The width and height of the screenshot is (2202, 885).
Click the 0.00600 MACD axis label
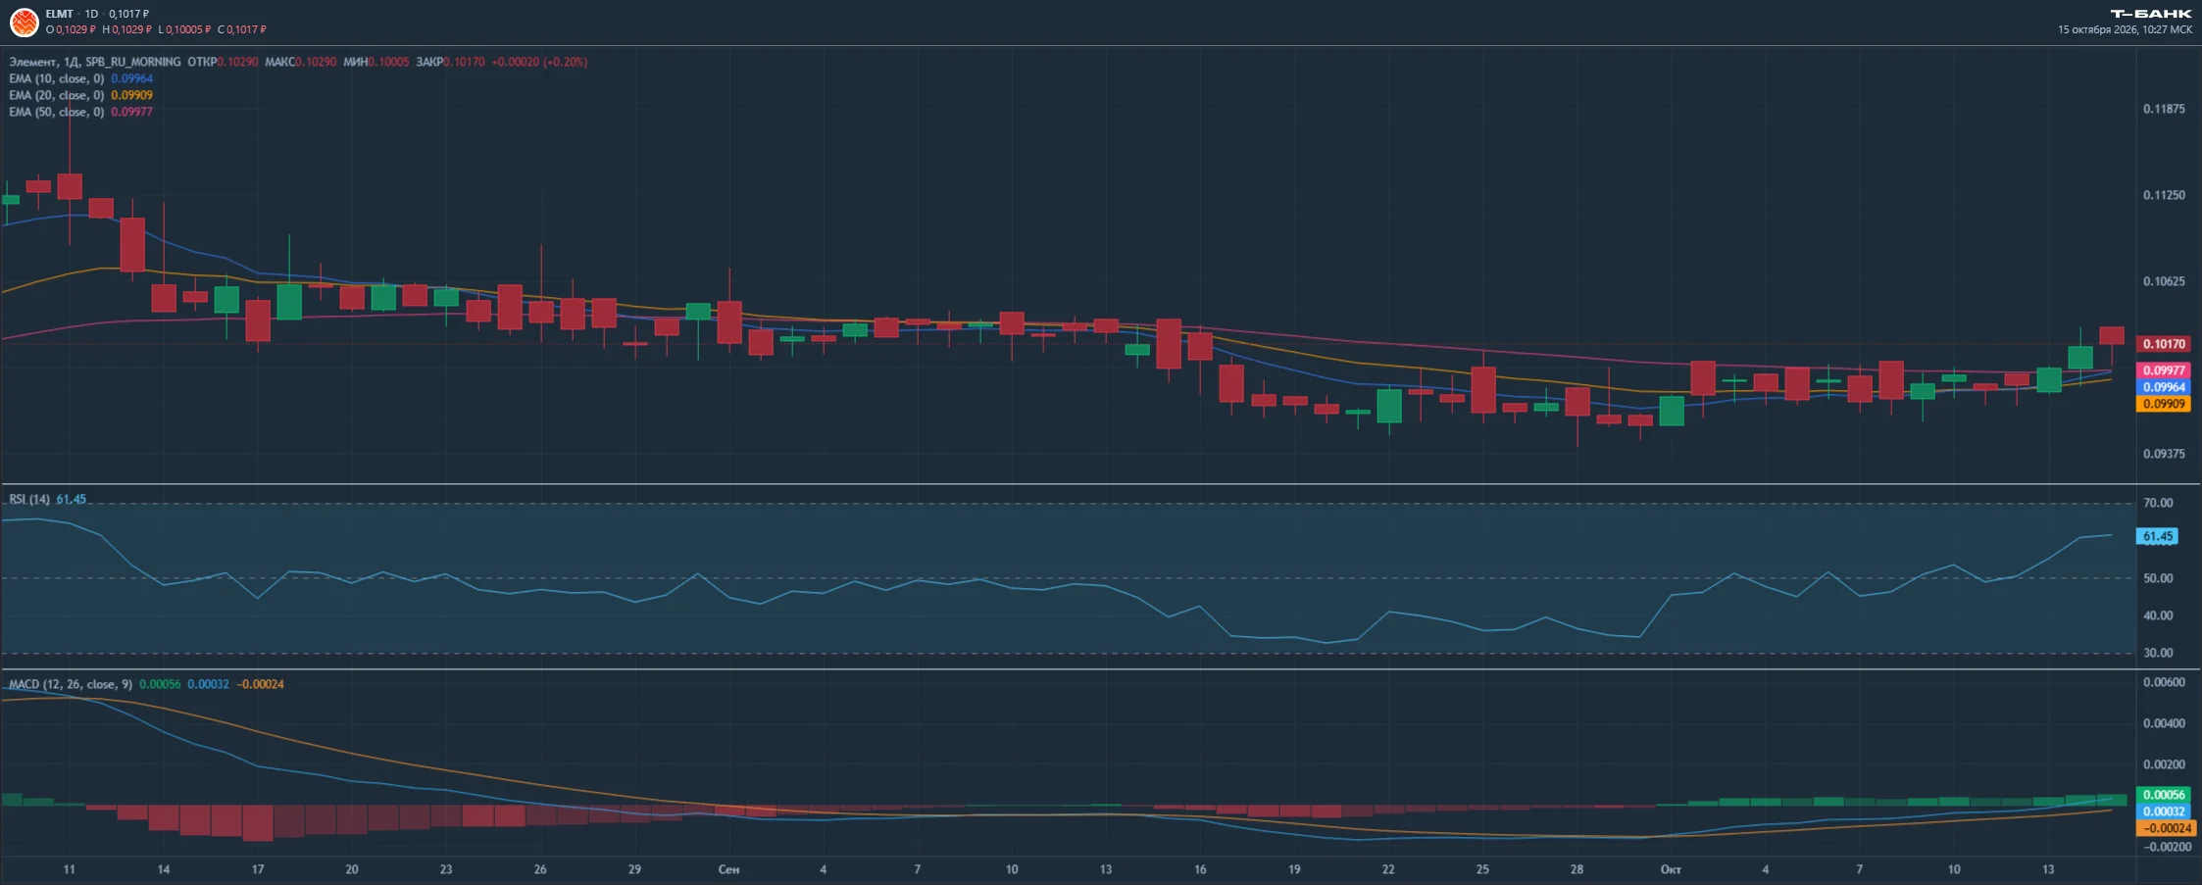pyautogui.click(x=2164, y=682)
